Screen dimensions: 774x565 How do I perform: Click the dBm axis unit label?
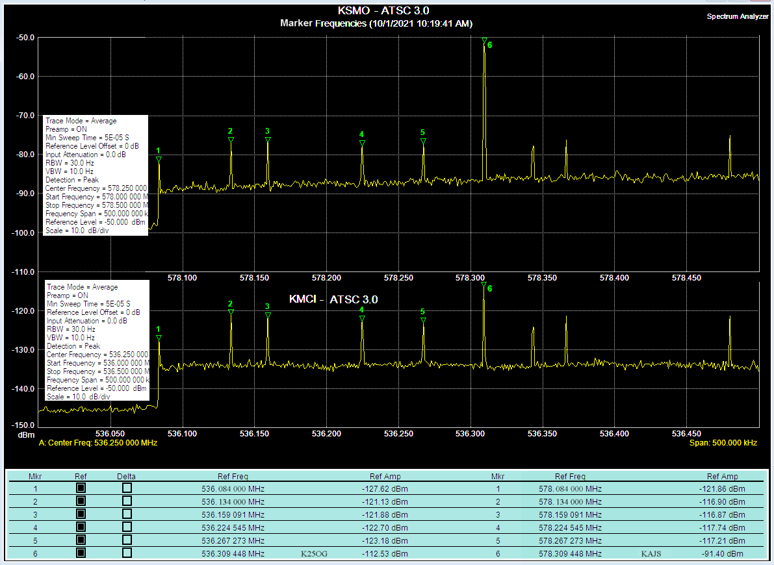point(26,434)
